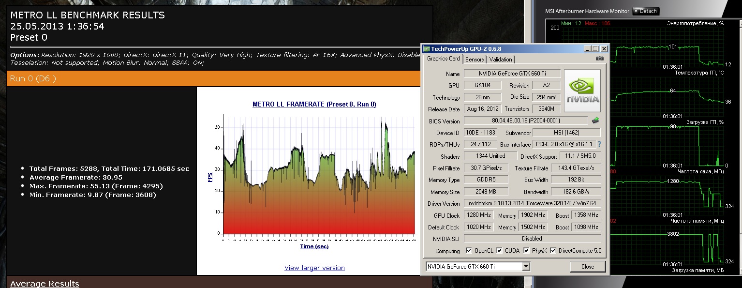
Task: Click the 'Preset 0' heading text
Action: pos(29,37)
